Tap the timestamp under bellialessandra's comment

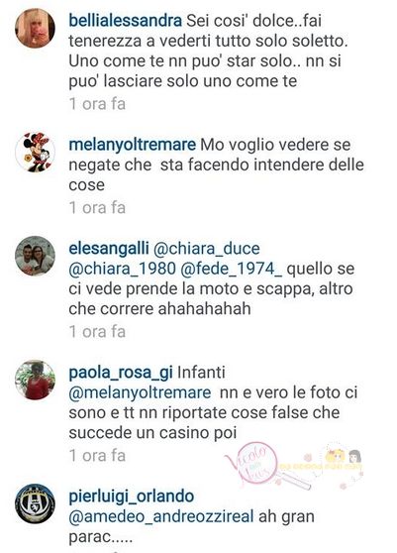(x=97, y=104)
